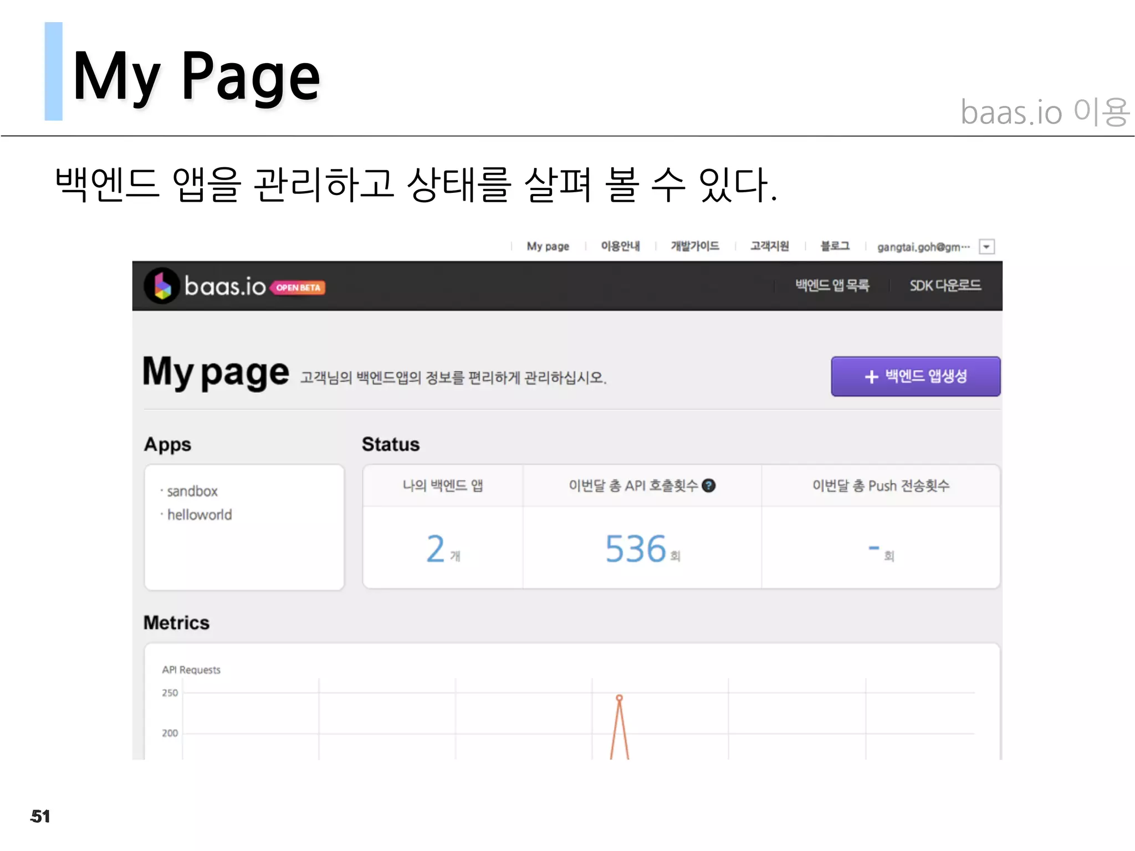The image size is (1135, 851).
Task: Go to the SDK 다운로드 page
Action: (945, 285)
